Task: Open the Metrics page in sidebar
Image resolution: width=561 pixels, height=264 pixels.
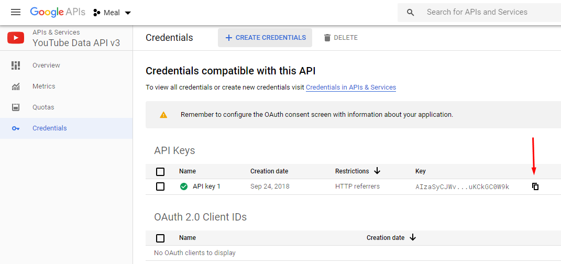Action: [66, 86]
